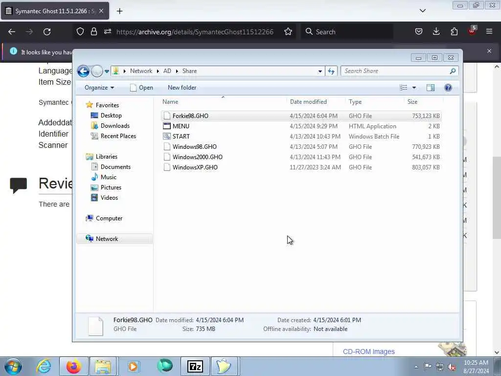Select the Forkie98.GHO file
The width and height of the screenshot is (501, 376).
click(301, 116)
